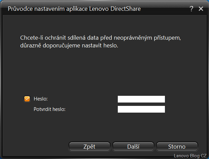
Task: Focus the Heslo password input field
Action: tap(141, 99)
